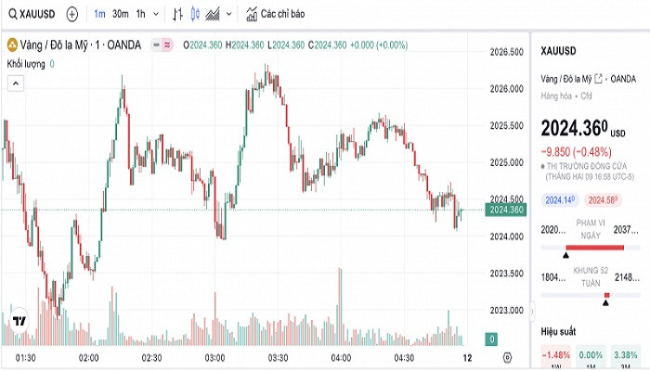Click the Khối lượng volume indicator label
The height and width of the screenshot is (371, 650).
pos(26,63)
